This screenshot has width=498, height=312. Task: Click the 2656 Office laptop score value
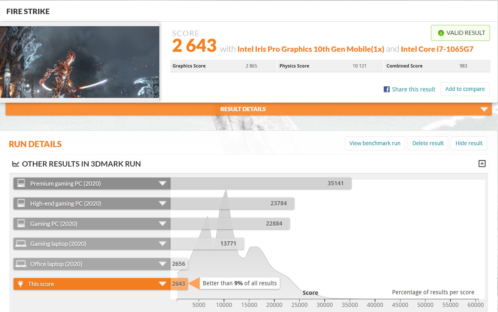[x=179, y=264]
